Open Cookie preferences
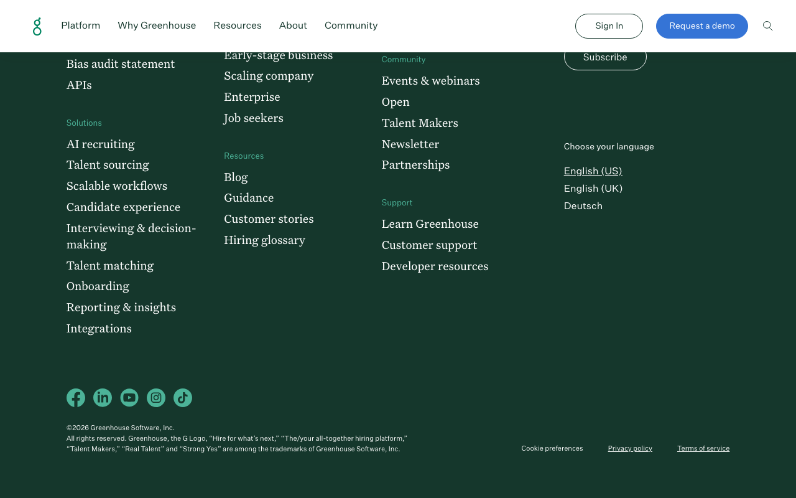796x498 pixels. tap(552, 448)
